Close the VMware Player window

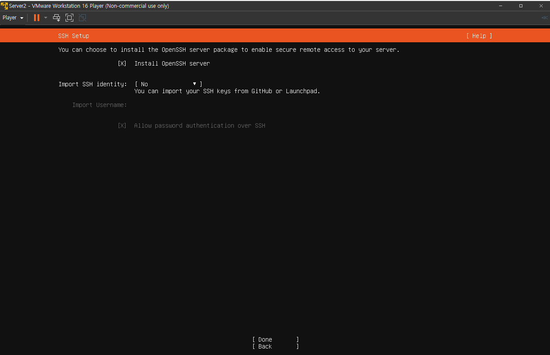click(541, 6)
